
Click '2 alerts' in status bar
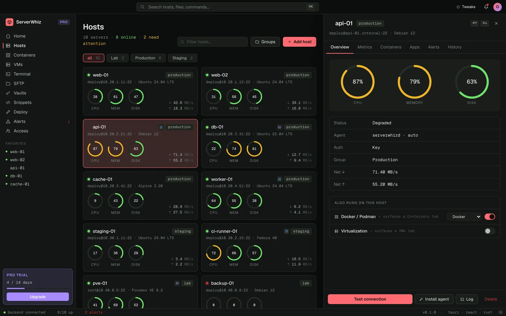pyautogui.click(x=94, y=312)
